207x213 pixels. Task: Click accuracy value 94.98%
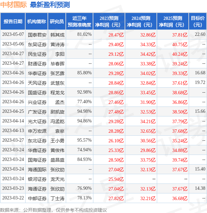point(84,111)
